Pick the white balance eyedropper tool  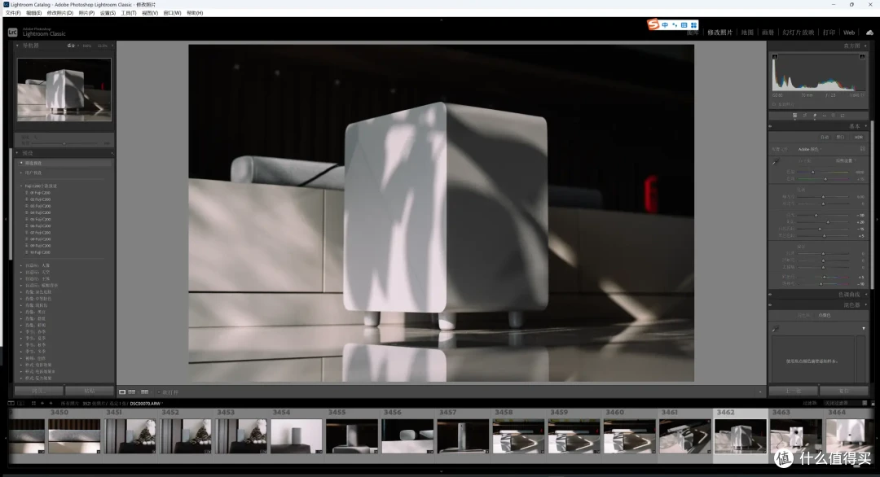click(x=776, y=161)
